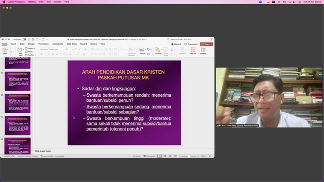Select slide 26 thumbnail
The height and width of the screenshot is (182, 324).
(x=18, y=103)
